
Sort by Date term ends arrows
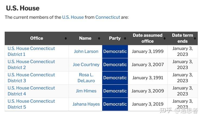click(195, 38)
